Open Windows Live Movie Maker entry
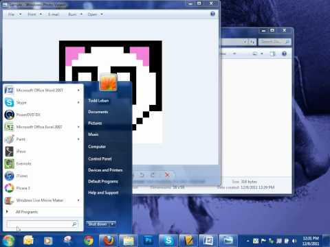 click(x=43, y=200)
